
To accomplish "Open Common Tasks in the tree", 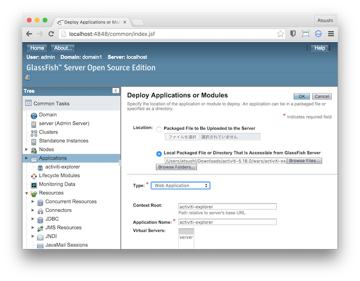I will (x=51, y=103).
